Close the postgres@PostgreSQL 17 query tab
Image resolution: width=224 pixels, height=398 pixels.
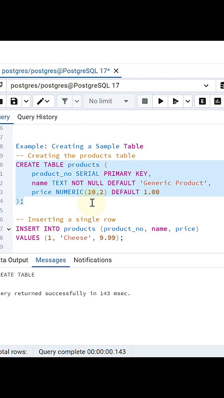click(x=116, y=71)
